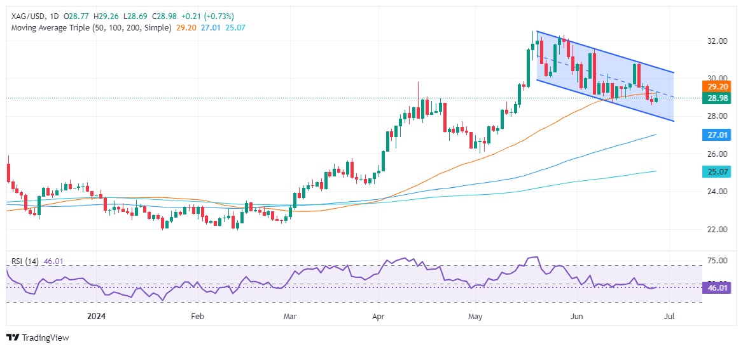Viewport: 743px width, 349px height.
Task: Click the 32.00 level on the price axis
Action: click(x=719, y=41)
